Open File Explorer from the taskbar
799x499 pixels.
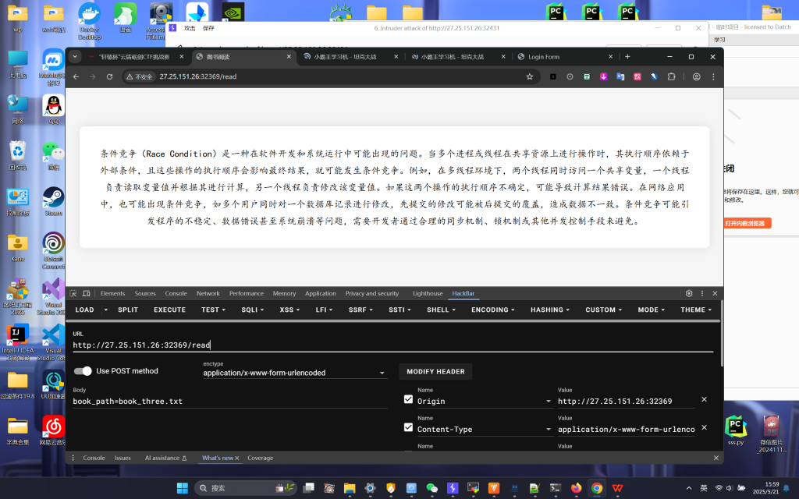[350, 488]
